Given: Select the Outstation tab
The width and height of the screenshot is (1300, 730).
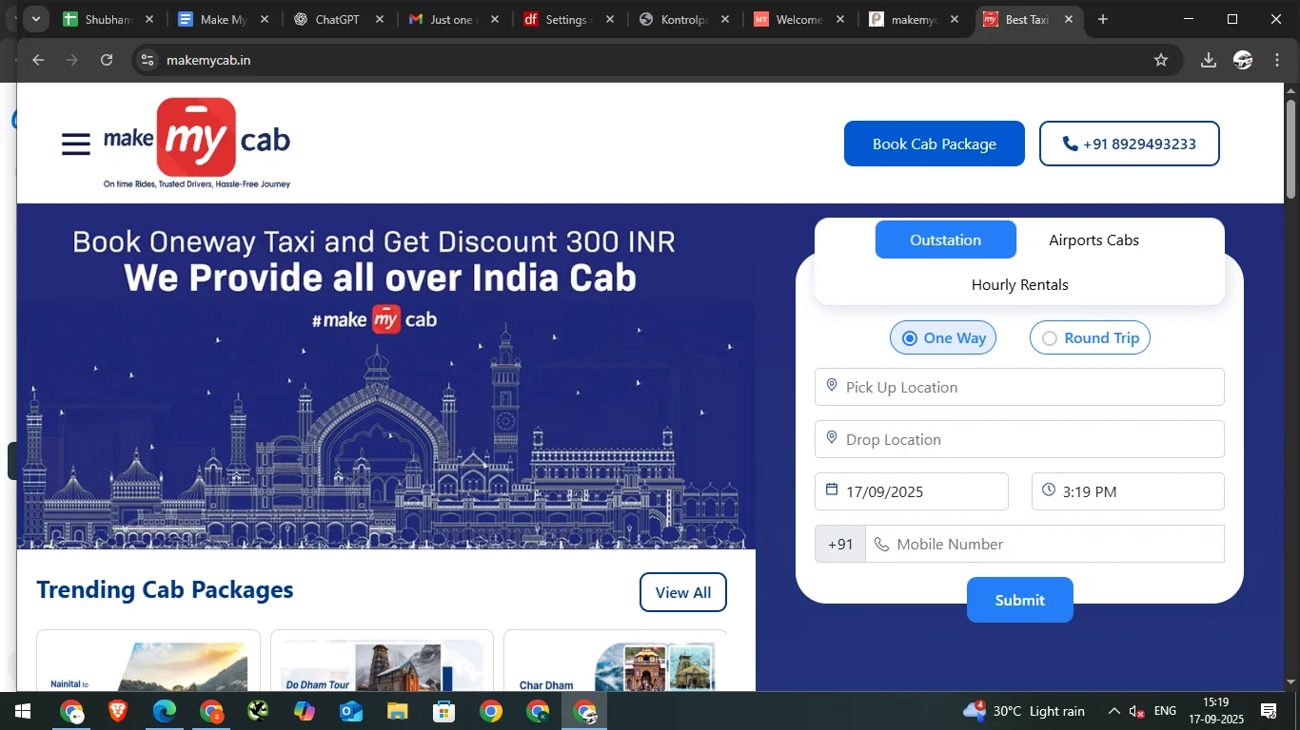Looking at the screenshot, I should [945, 240].
